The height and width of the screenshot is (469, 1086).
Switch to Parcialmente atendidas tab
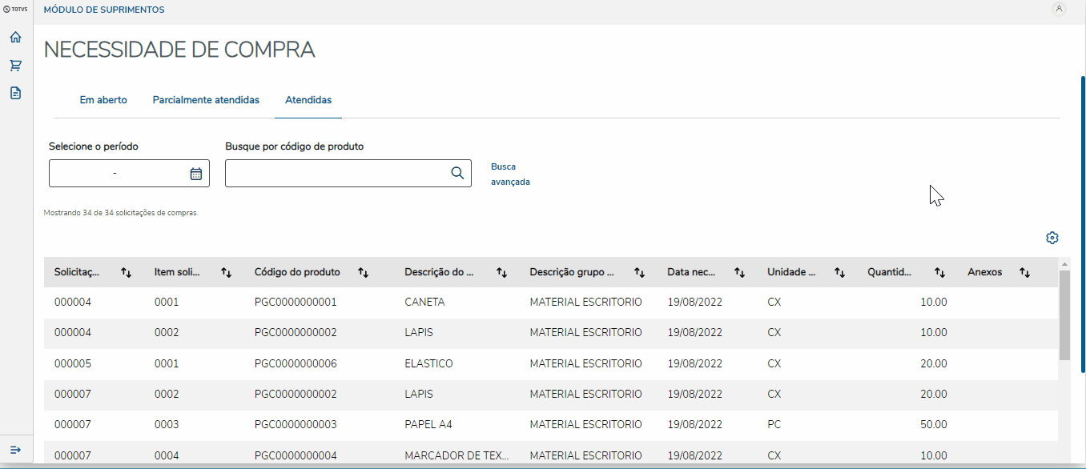[x=206, y=100]
